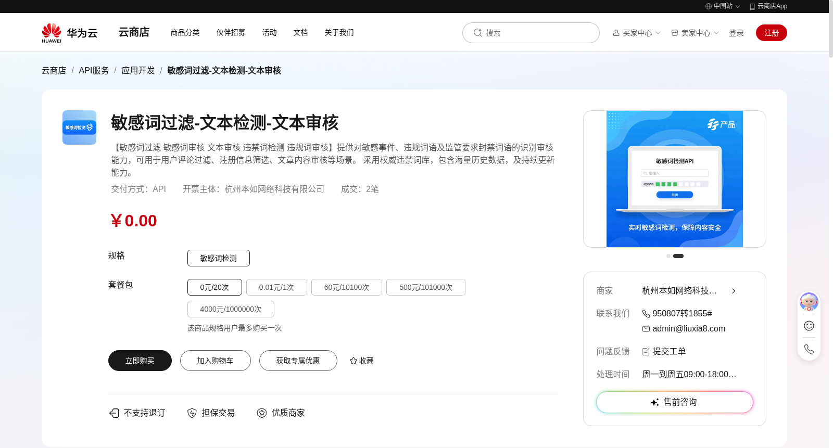Click the 云商店 breadcrumb link
The width and height of the screenshot is (833, 448).
pyautogui.click(x=54, y=70)
